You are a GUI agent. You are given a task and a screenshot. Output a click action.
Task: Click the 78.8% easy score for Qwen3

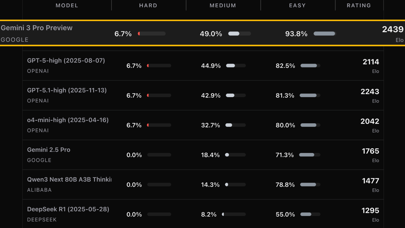(285, 185)
